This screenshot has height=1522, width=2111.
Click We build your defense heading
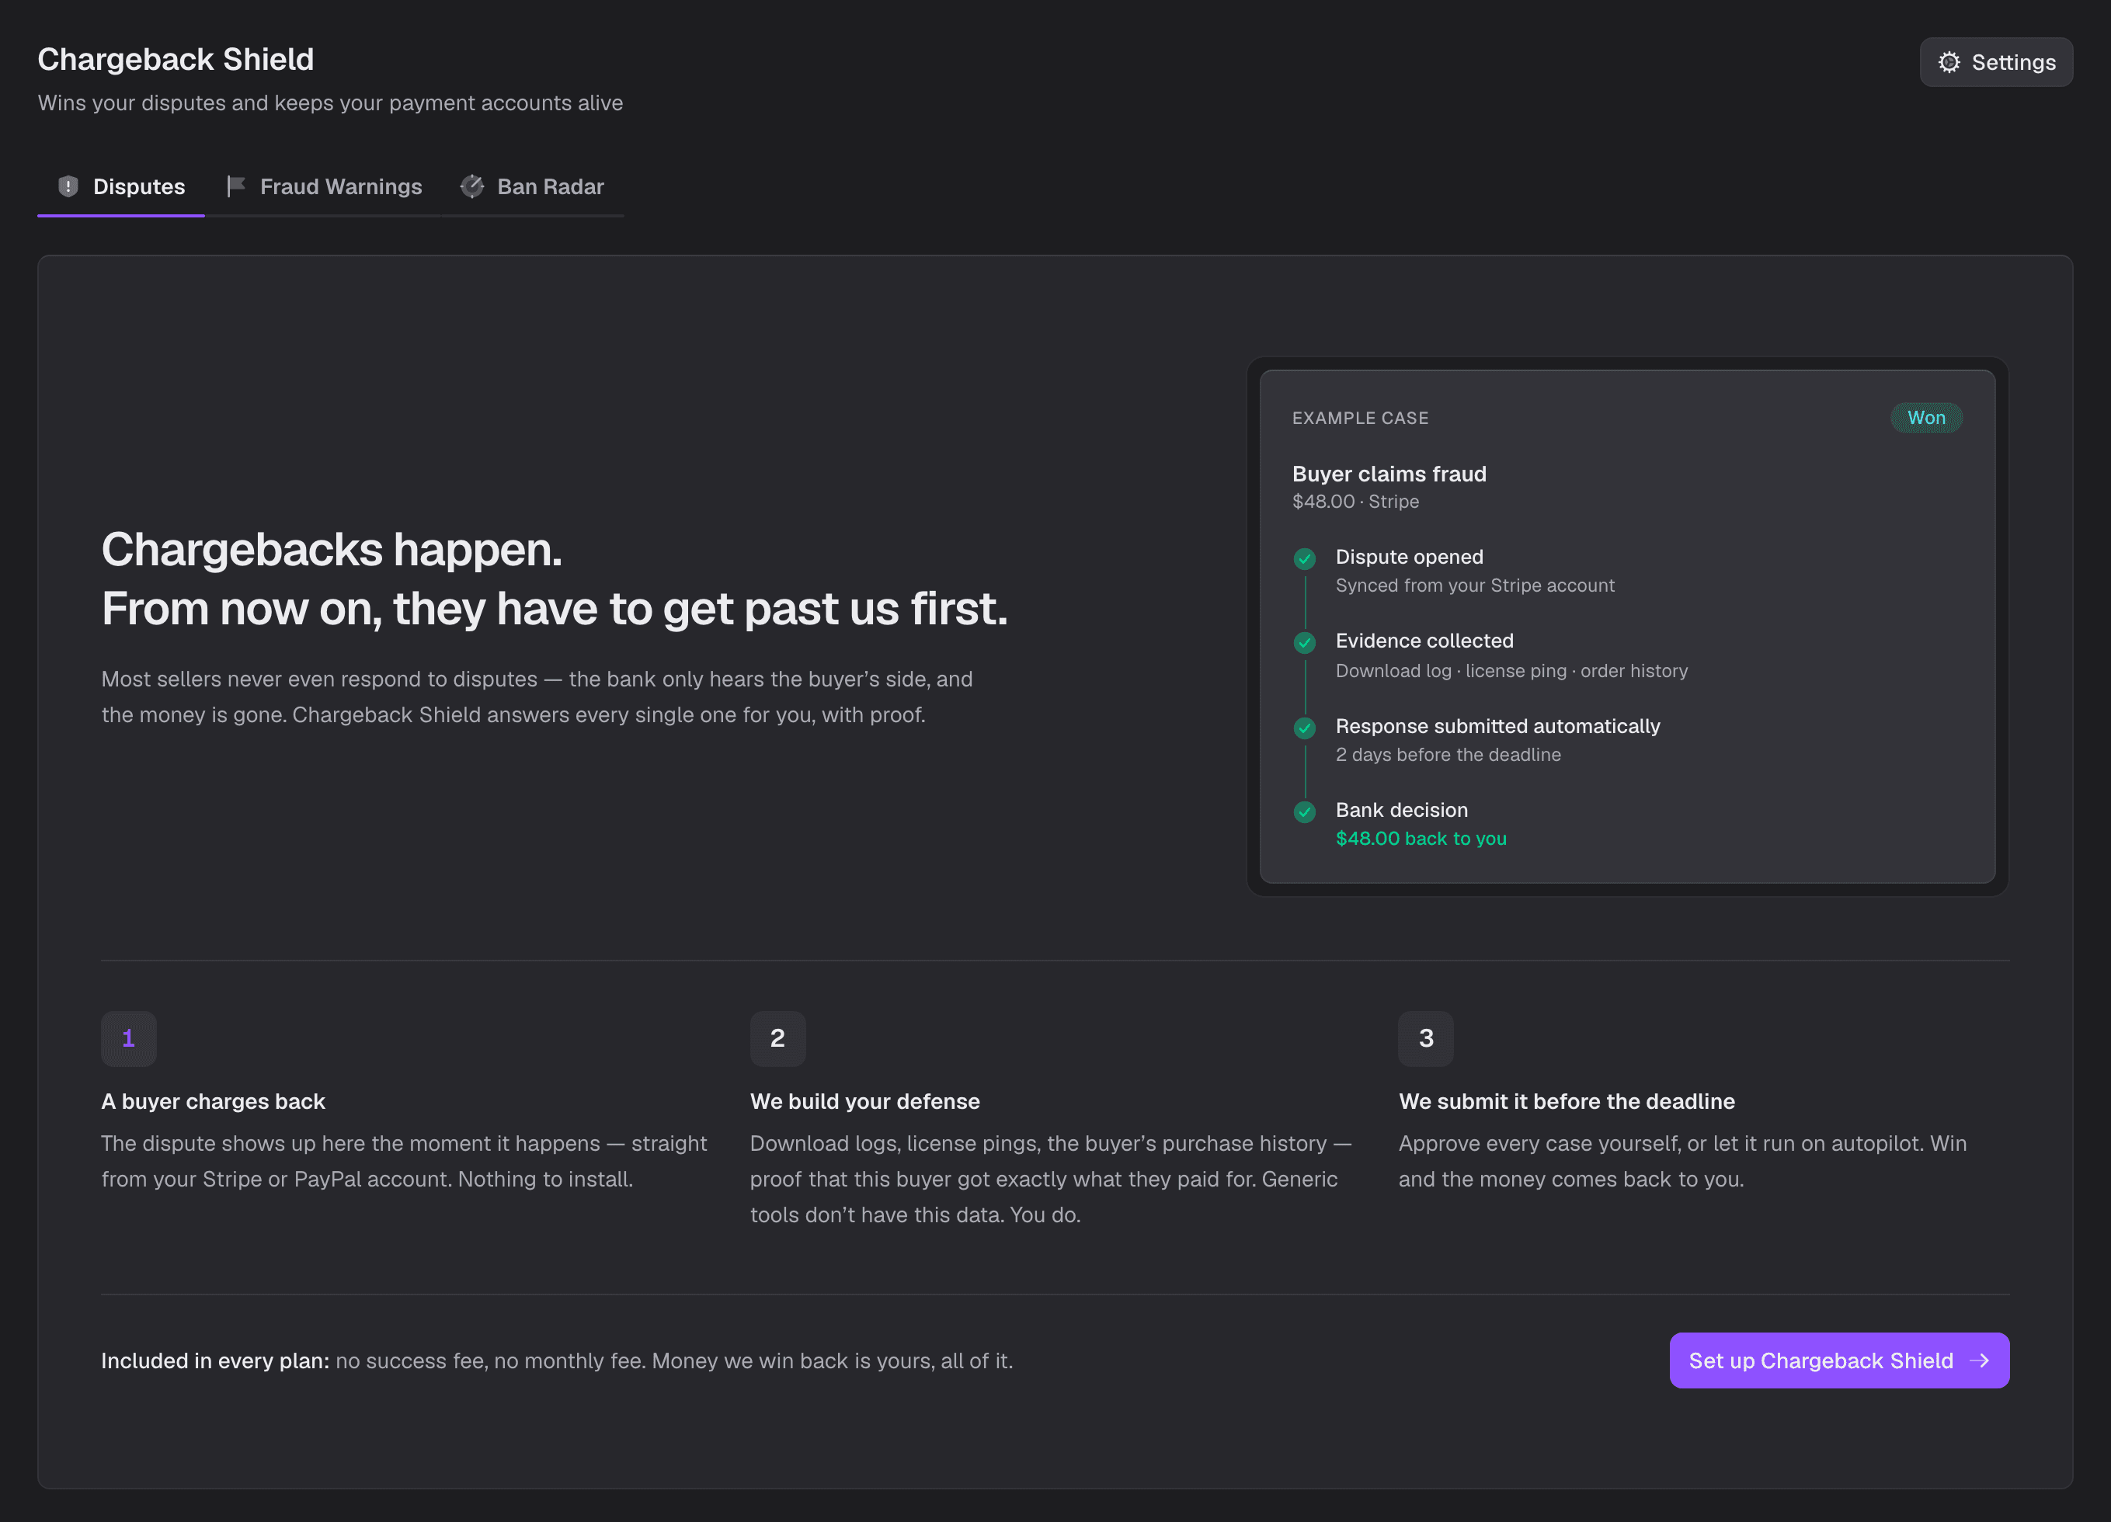point(864,1101)
